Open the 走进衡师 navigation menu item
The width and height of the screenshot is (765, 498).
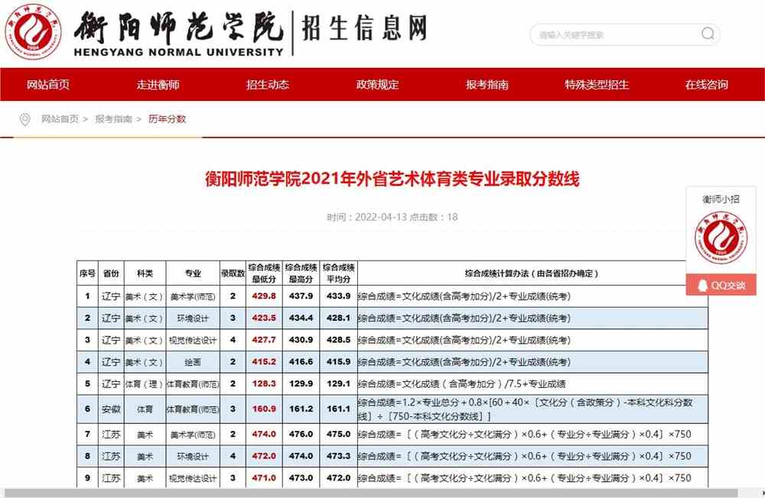[x=158, y=85]
